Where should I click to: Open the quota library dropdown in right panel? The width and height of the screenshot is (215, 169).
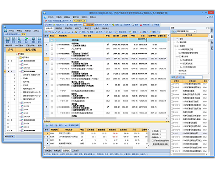point(195,31)
